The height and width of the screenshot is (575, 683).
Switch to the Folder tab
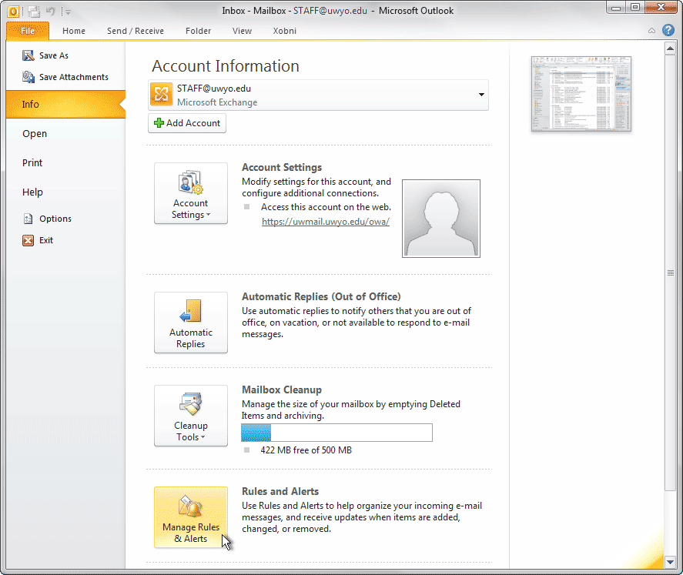coord(198,31)
